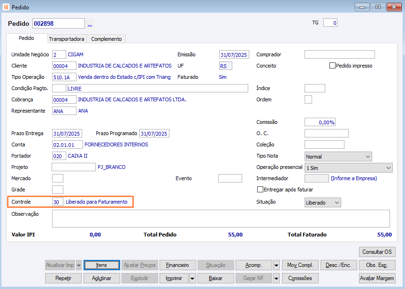
Task: Click inside the Observação text area
Action: (221, 219)
